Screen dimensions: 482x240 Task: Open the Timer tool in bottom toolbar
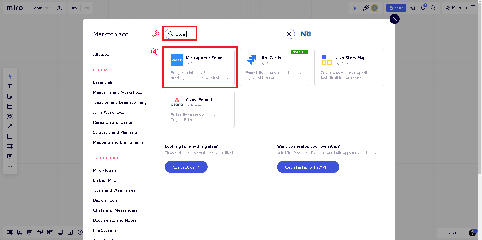[x=80, y=232]
